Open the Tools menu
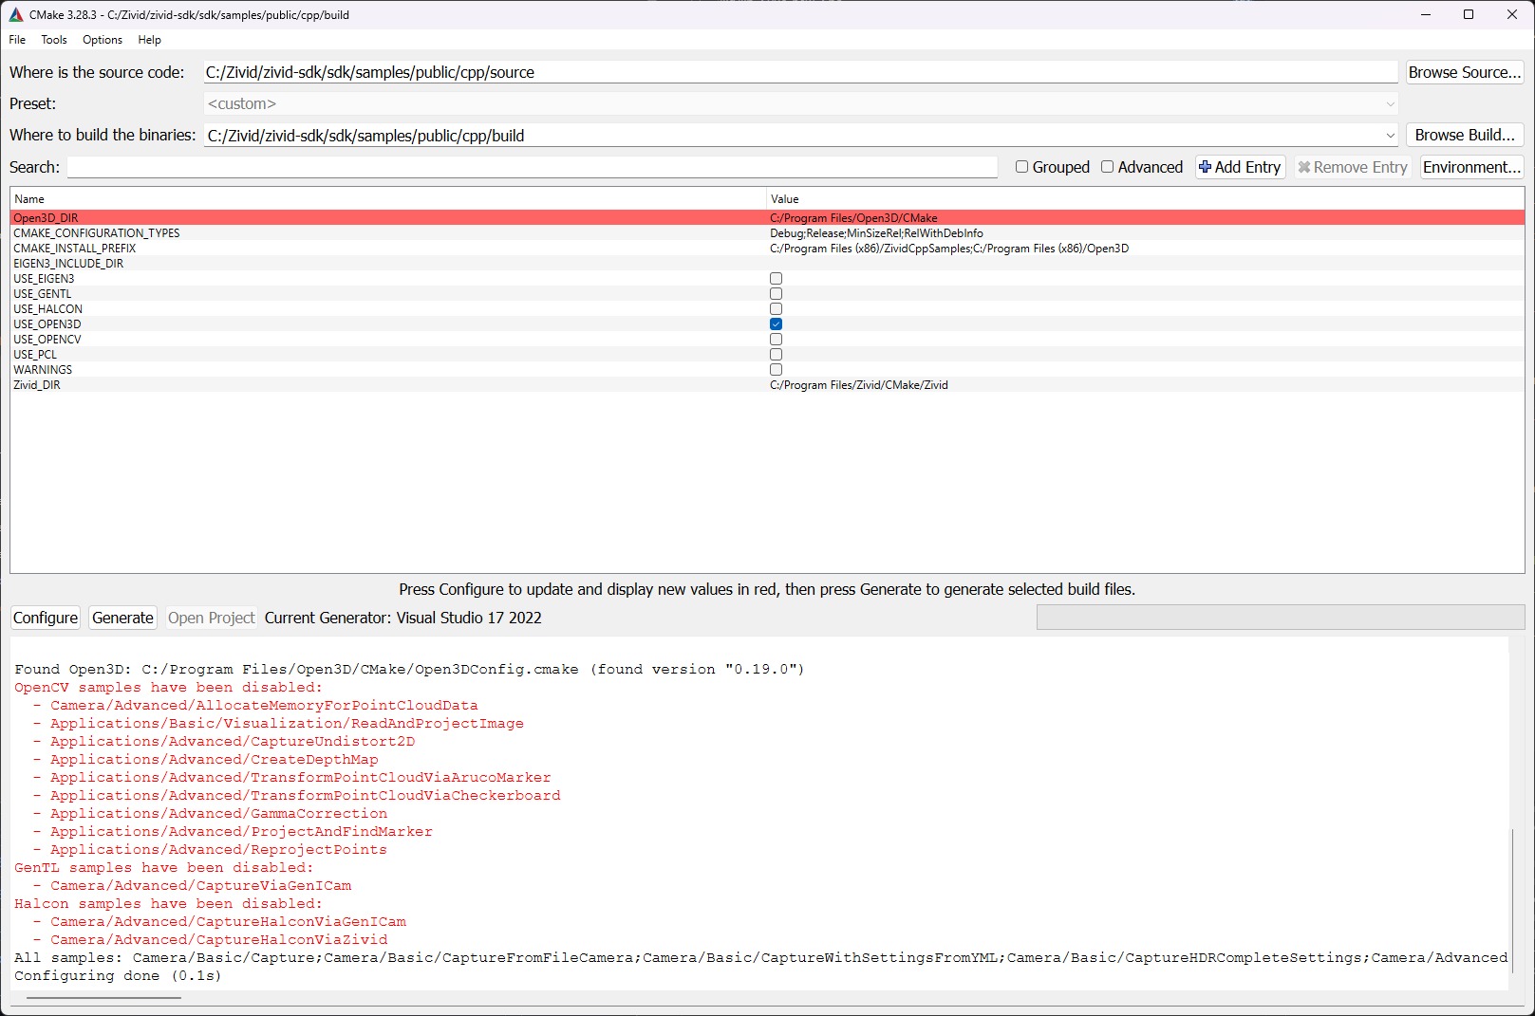 (53, 40)
